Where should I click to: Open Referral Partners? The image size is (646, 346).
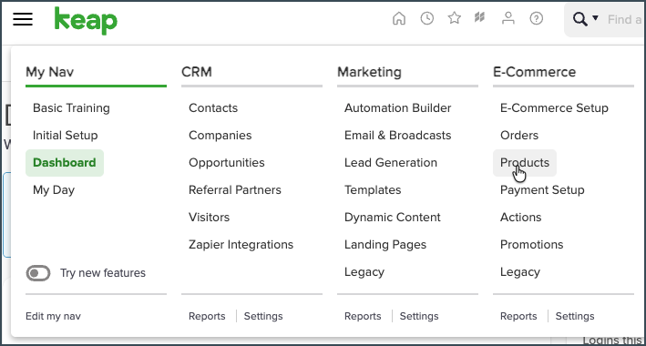[x=235, y=190]
